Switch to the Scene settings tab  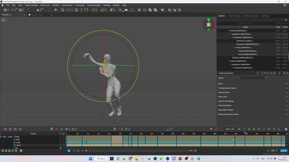pyautogui.click(x=234, y=16)
